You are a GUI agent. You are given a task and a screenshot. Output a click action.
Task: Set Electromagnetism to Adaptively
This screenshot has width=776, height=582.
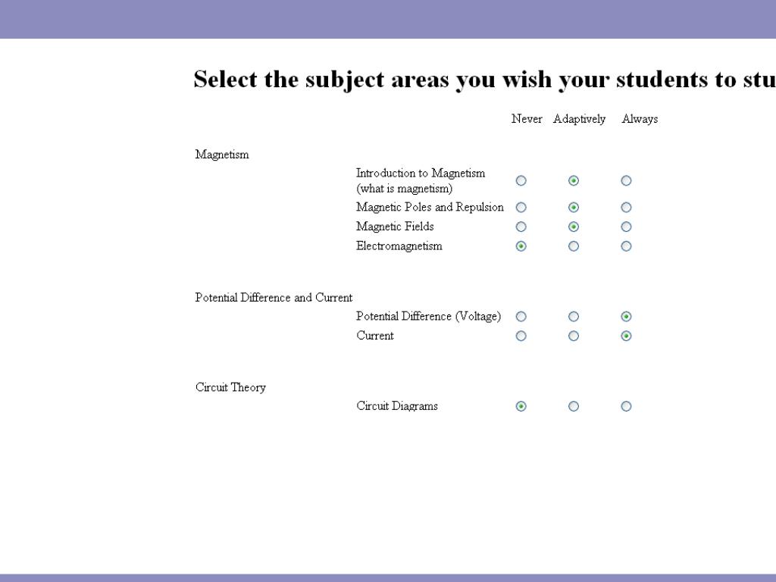coord(574,246)
